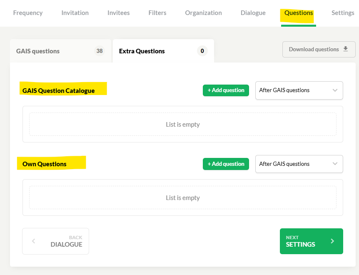Click the chevron in the Own Questions placement dropdown

(x=335, y=164)
